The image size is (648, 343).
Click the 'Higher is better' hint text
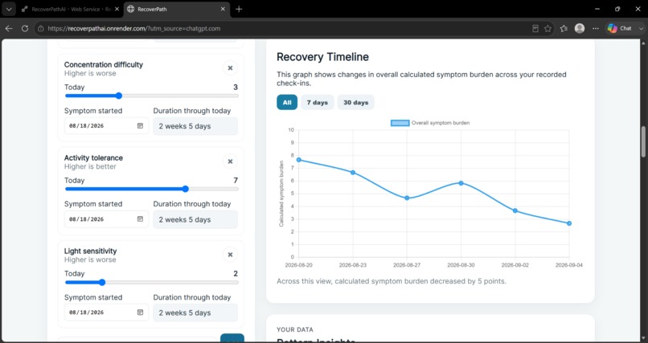click(x=90, y=167)
